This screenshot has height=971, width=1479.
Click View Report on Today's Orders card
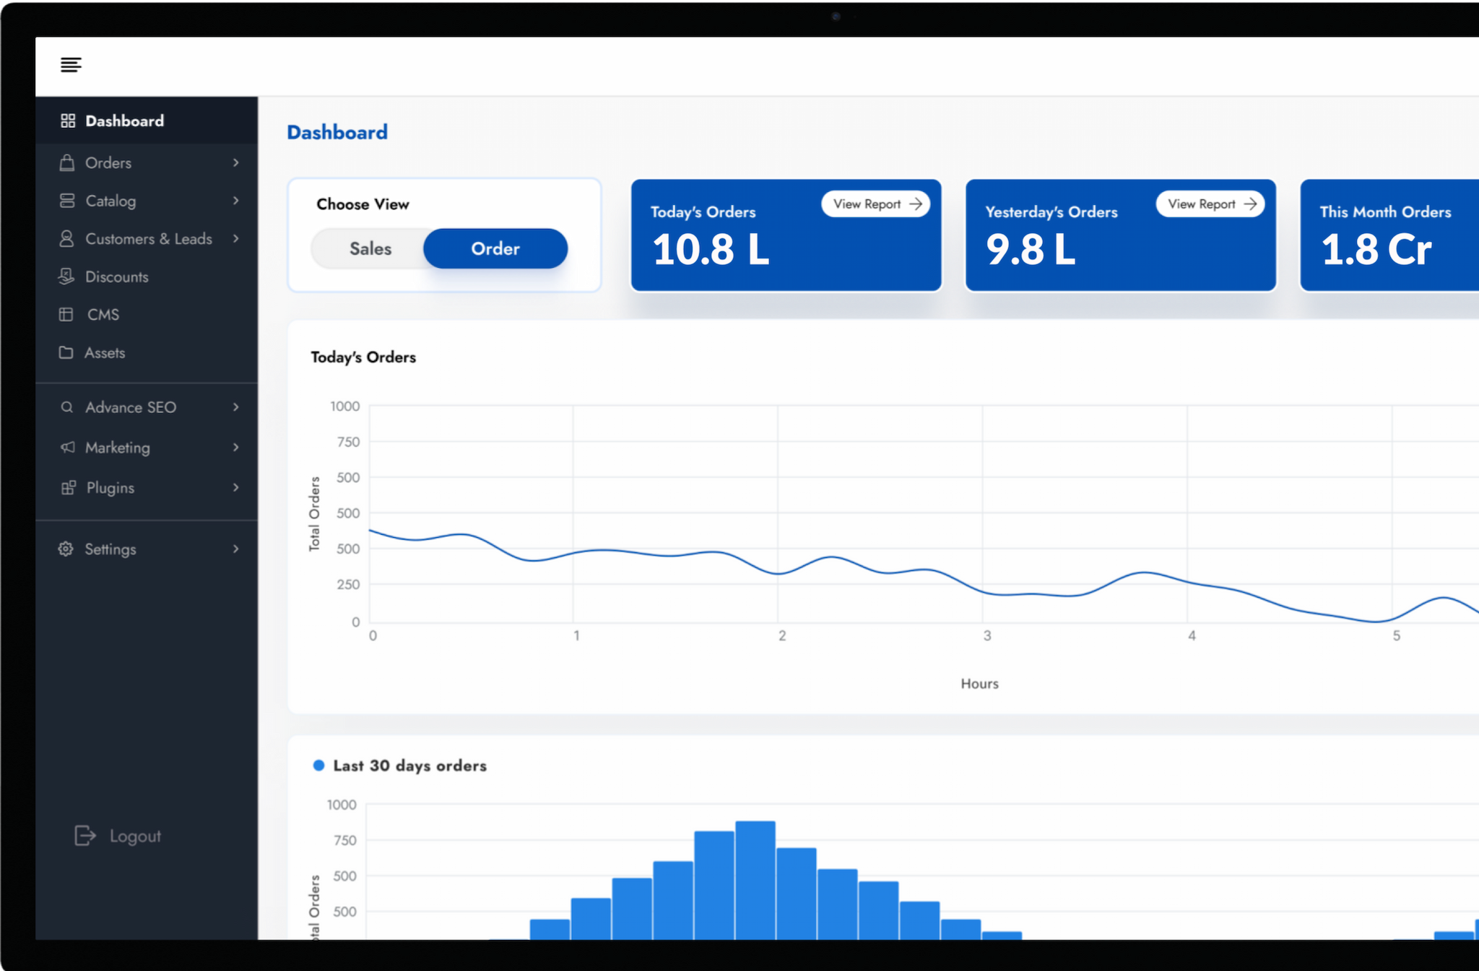coord(876,204)
